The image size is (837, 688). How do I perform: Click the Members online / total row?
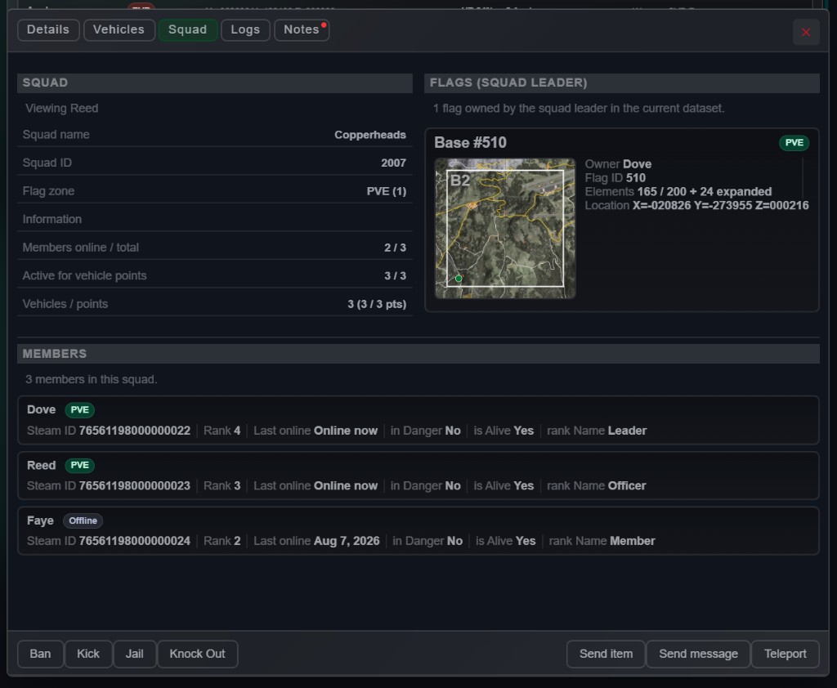point(215,248)
